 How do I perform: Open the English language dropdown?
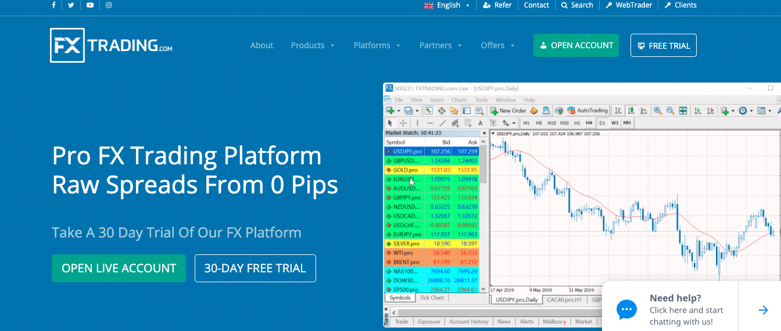(446, 5)
